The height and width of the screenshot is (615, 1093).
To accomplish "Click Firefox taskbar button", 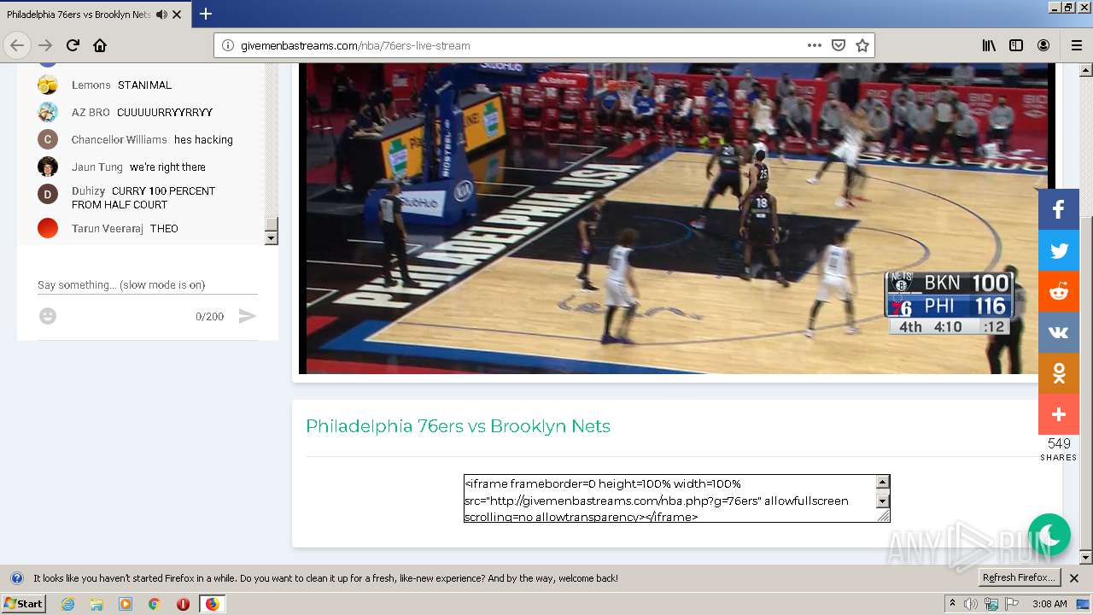I will (x=212, y=604).
